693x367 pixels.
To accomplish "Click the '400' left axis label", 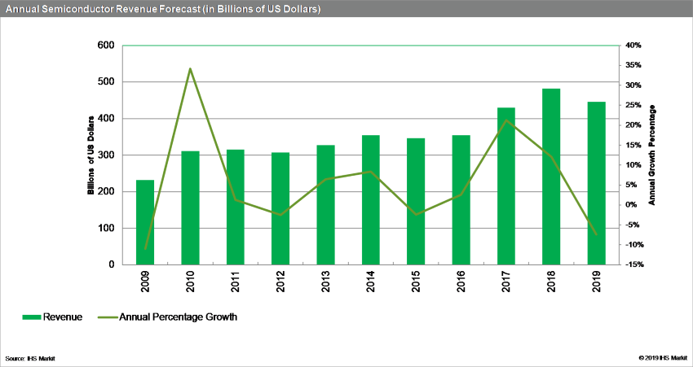I will click(x=107, y=119).
